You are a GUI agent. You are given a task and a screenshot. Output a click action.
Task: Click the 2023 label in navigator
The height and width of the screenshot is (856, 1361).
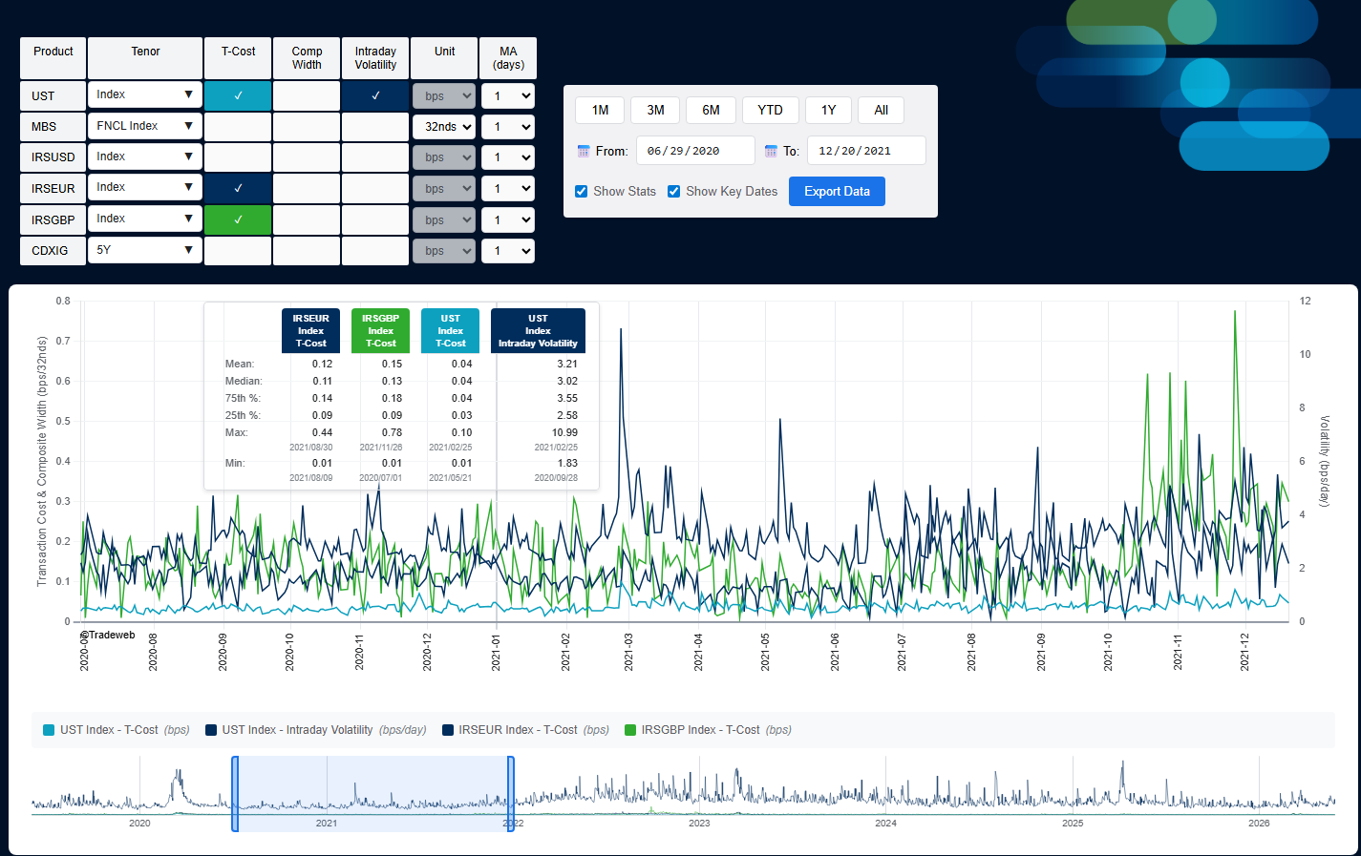click(x=699, y=823)
